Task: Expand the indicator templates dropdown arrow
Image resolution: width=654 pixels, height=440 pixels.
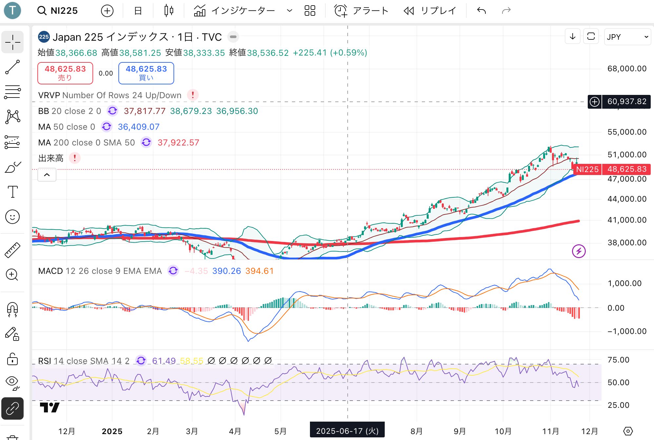Action: pyautogui.click(x=289, y=11)
